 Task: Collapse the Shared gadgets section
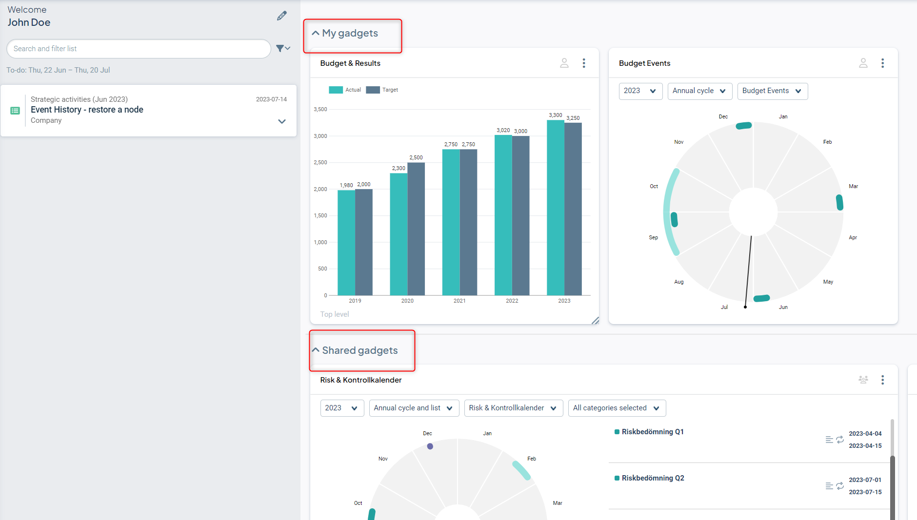pyautogui.click(x=316, y=350)
